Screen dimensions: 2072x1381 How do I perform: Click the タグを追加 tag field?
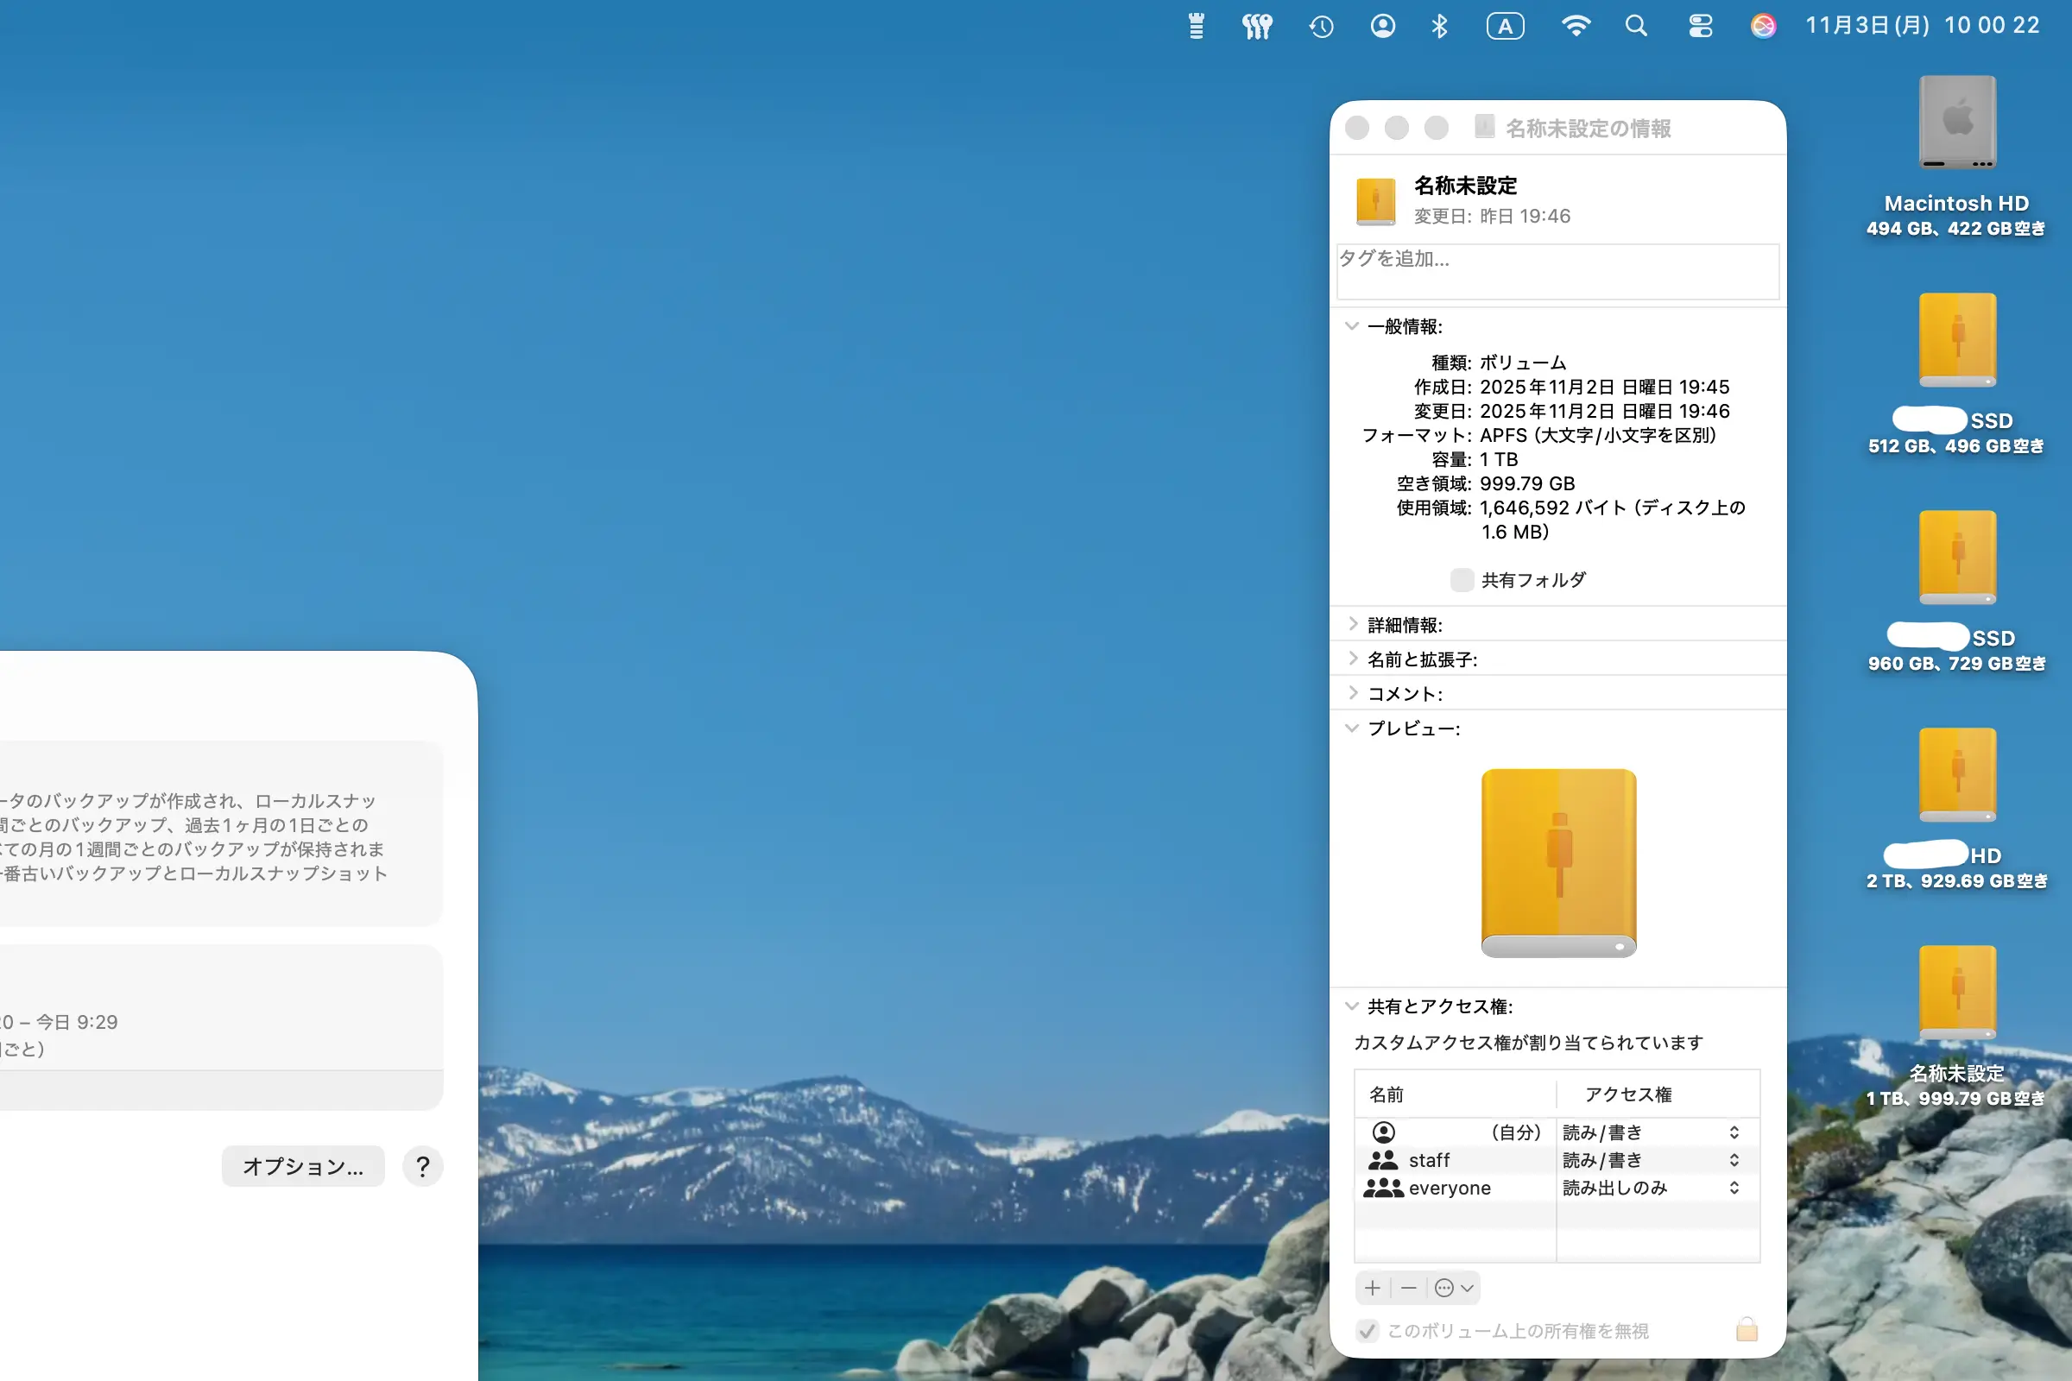click(1557, 270)
